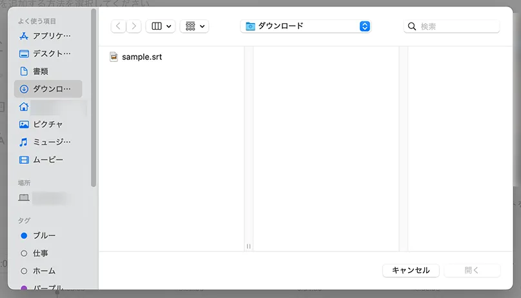The width and height of the screenshot is (521, 298).
Task: Click the blue tag color dot
Action: coord(24,235)
